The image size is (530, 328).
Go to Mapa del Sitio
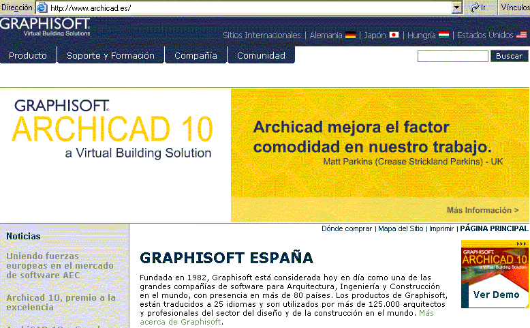(401, 229)
